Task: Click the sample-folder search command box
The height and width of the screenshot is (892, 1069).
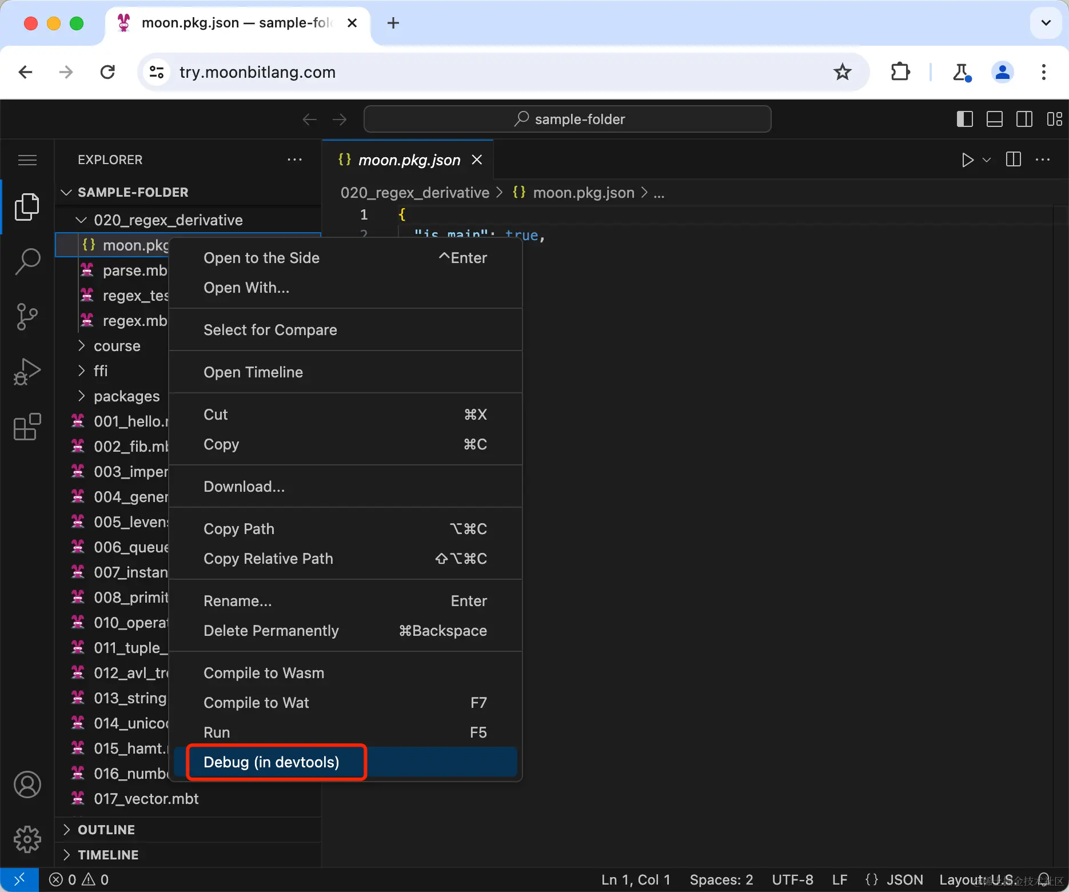Action: click(x=567, y=119)
